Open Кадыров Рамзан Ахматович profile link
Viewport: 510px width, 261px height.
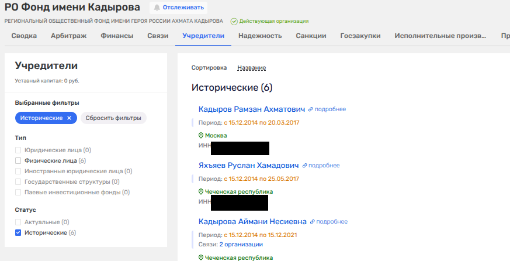(252, 109)
